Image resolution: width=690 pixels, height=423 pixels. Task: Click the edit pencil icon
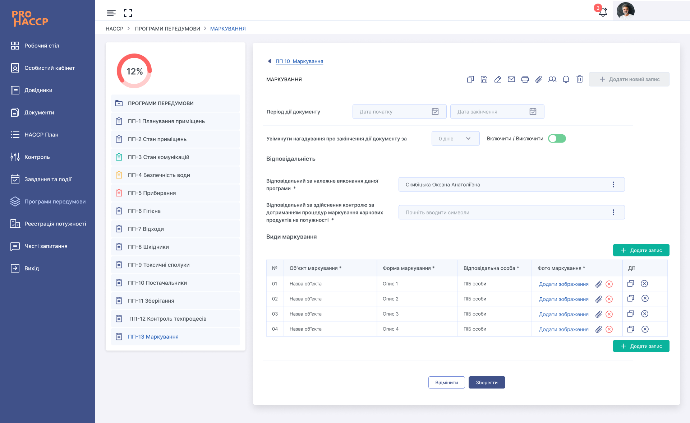[x=497, y=79]
